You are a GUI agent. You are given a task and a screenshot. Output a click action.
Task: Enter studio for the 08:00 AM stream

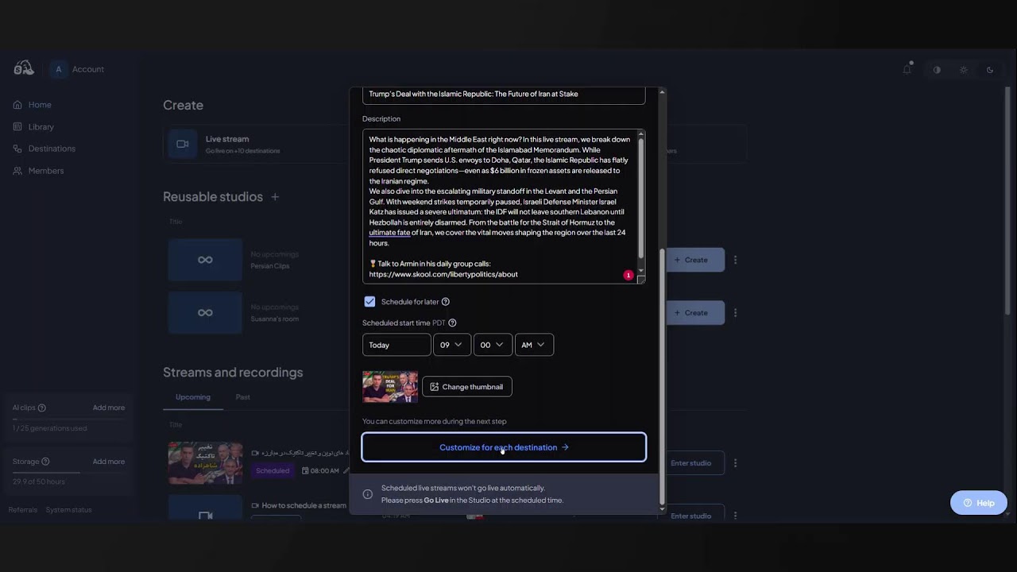click(x=690, y=463)
